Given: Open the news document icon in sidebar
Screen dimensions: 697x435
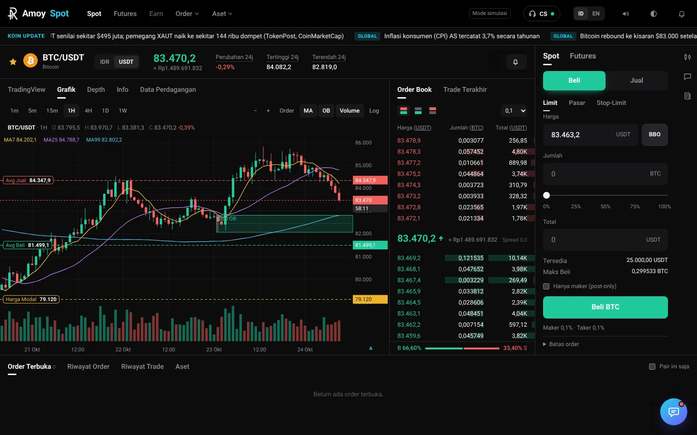Looking at the screenshot, I should click(x=687, y=96).
